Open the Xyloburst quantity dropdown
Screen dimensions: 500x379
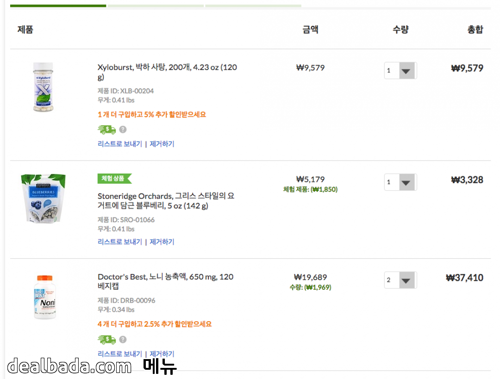pyautogui.click(x=400, y=71)
